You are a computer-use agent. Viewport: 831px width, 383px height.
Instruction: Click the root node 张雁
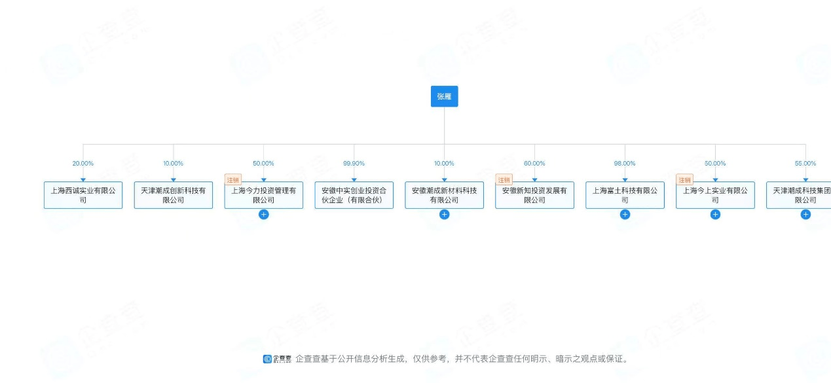pyautogui.click(x=444, y=96)
